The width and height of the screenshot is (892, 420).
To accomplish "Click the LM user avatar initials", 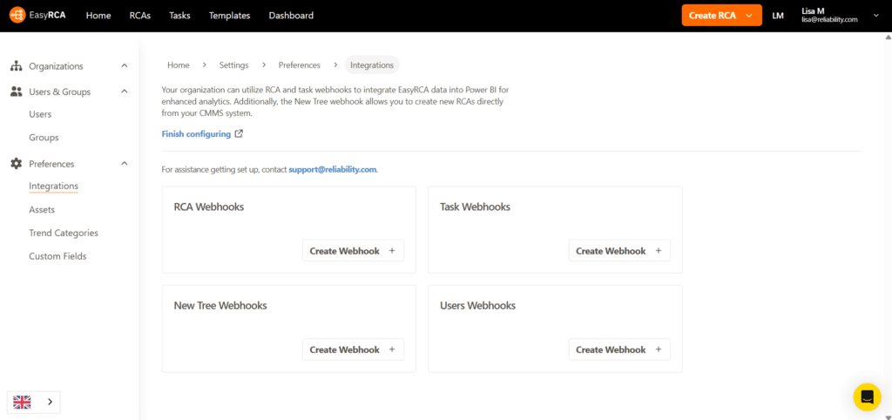I will tap(778, 16).
